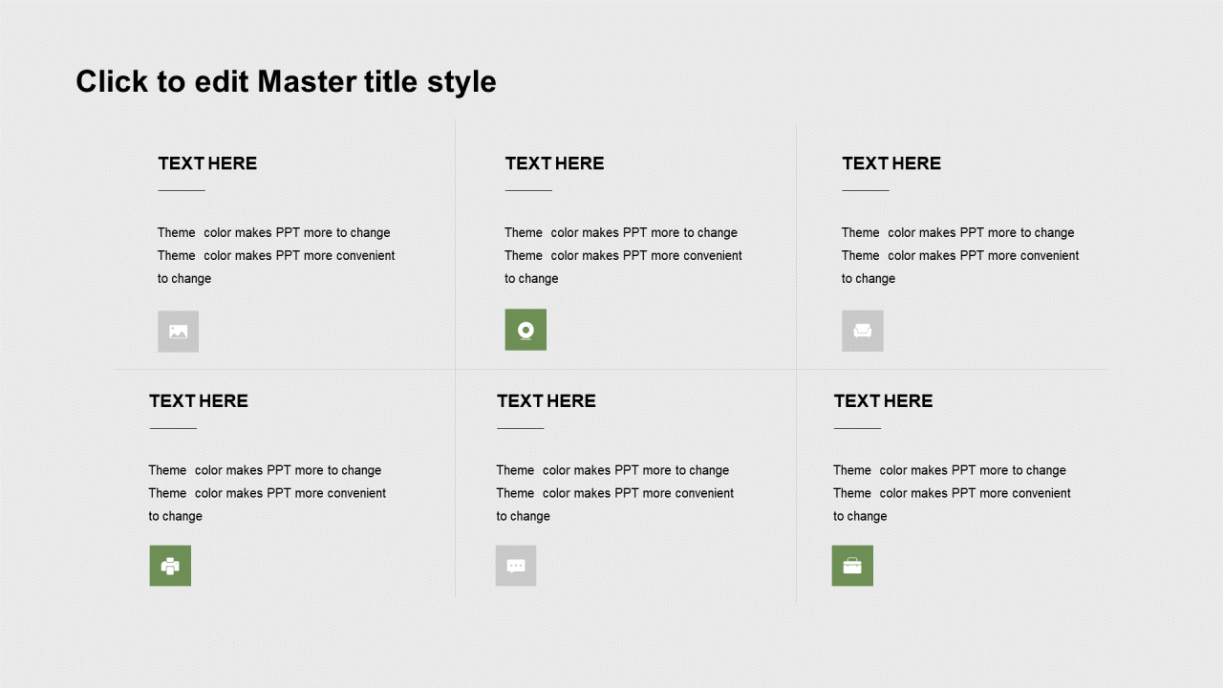Select the TEXT HERE heading above the webcam icon

(x=554, y=163)
